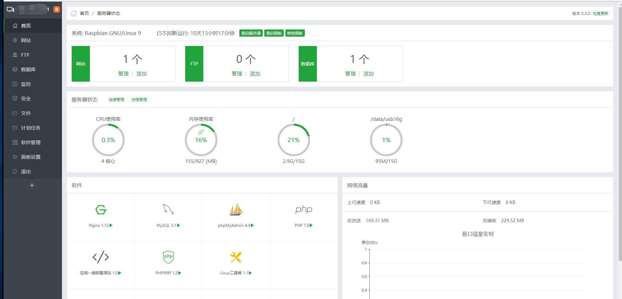Click the phpMyAdmin sailboat icon
The width and height of the screenshot is (622, 299).
tap(236, 210)
